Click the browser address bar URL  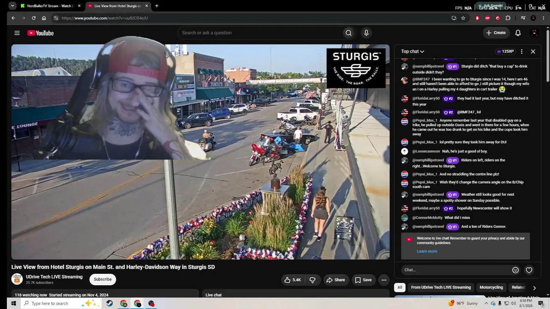(x=105, y=18)
